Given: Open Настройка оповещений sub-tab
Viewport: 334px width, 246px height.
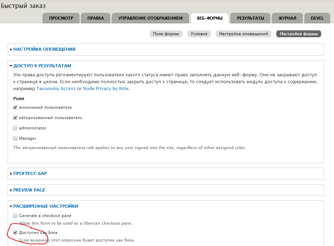Looking at the screenshot, I should (243, 34).
